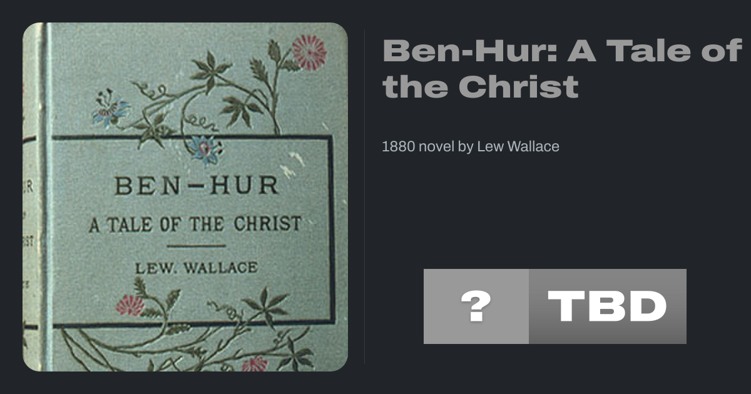Screen dimensions: 751x394
Task: Click the large red flower on the cover
Action: (x=309, y=52)
